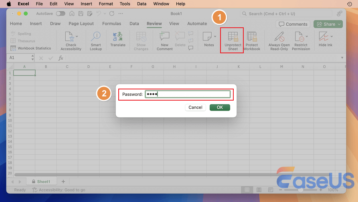Click the Home icon in title bar
This screenshot has width=358, height=202.
point(72,14)
